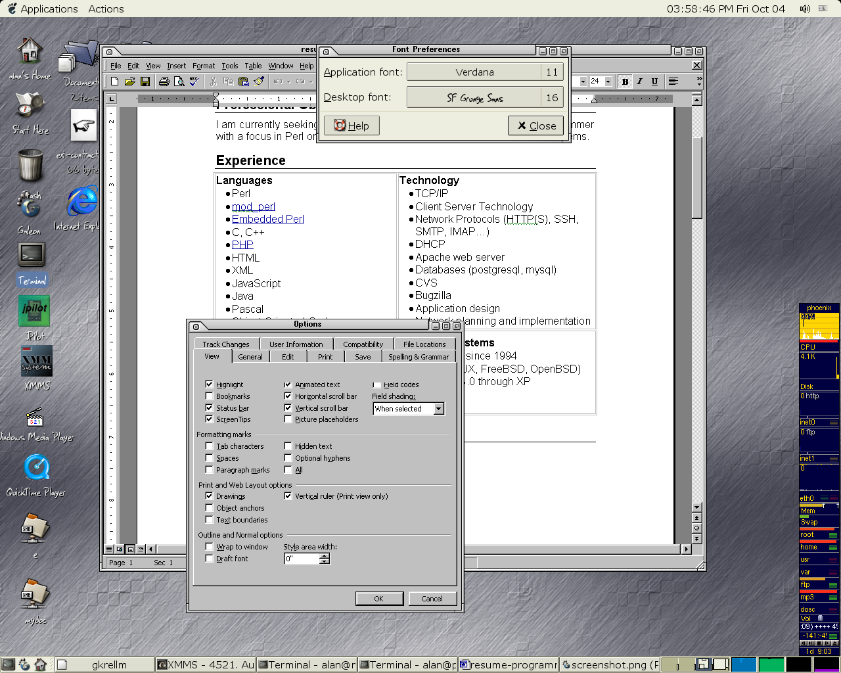Open the Field shading dropdown
Screen dimensions: 841x673
click(438, 409)
